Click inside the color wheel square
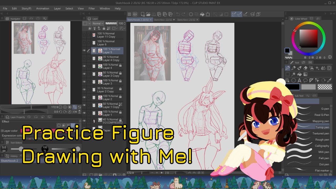 point(308,39)
